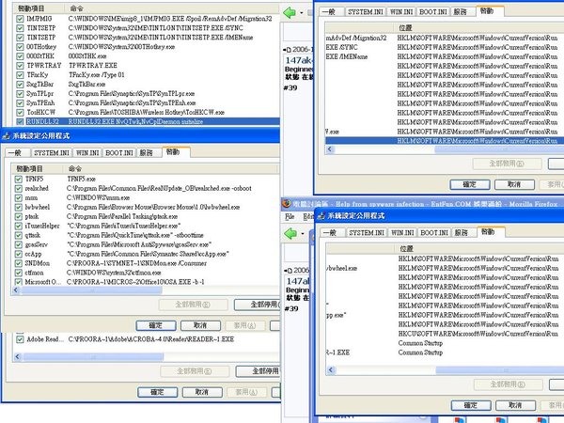564x423 pixels.
Task: Click 取消 button in middle-left window
Action: (200, 325)
